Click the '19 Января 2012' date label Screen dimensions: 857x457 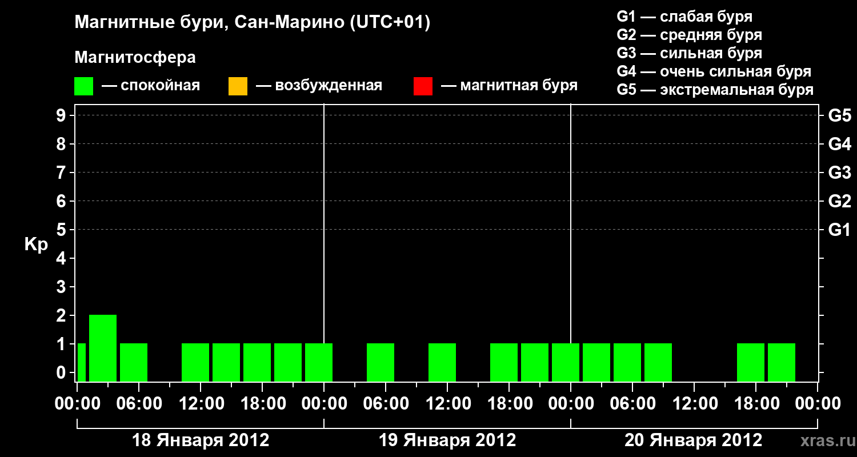click(x=447, y=440)
